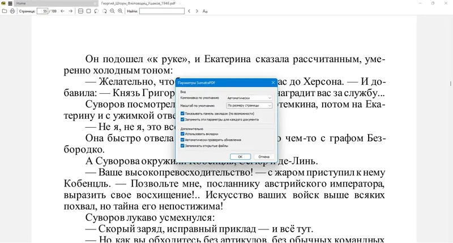
Task: Zoom out with magnifier minus icon
Action: coord(112,11)
